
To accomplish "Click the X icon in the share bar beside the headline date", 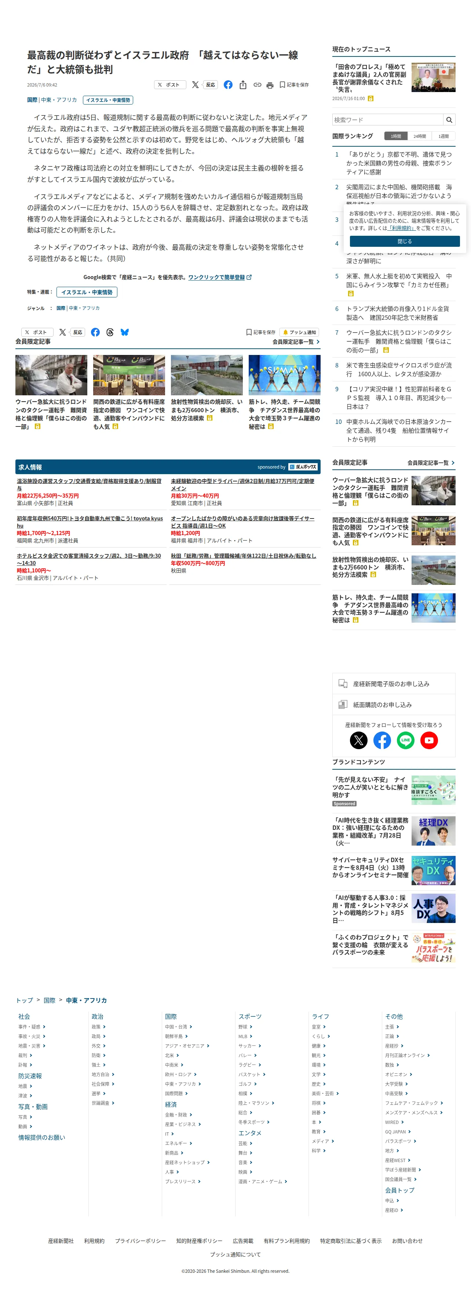I will pyautogui.click(x=195, y=85).
